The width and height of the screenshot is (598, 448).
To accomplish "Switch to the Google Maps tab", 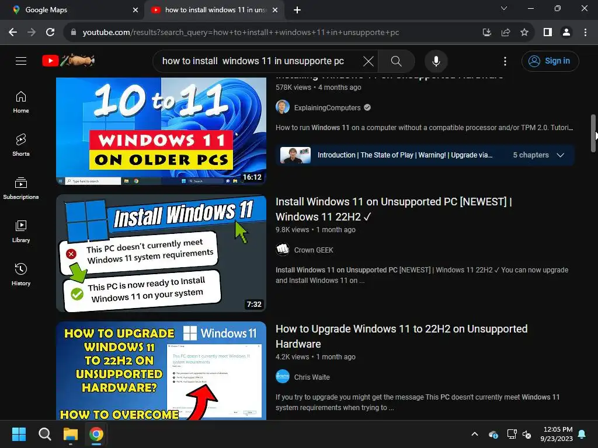I will pos(72,10).
